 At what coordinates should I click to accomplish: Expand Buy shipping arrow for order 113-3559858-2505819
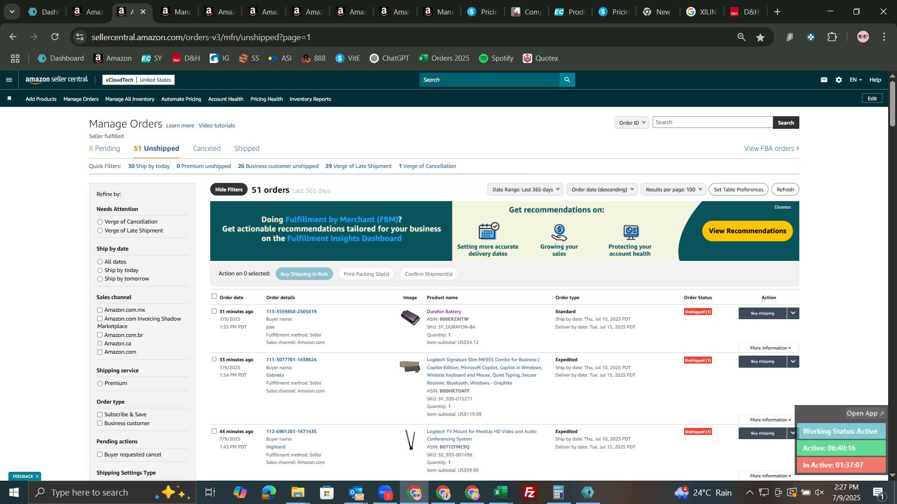coord(793,314)
